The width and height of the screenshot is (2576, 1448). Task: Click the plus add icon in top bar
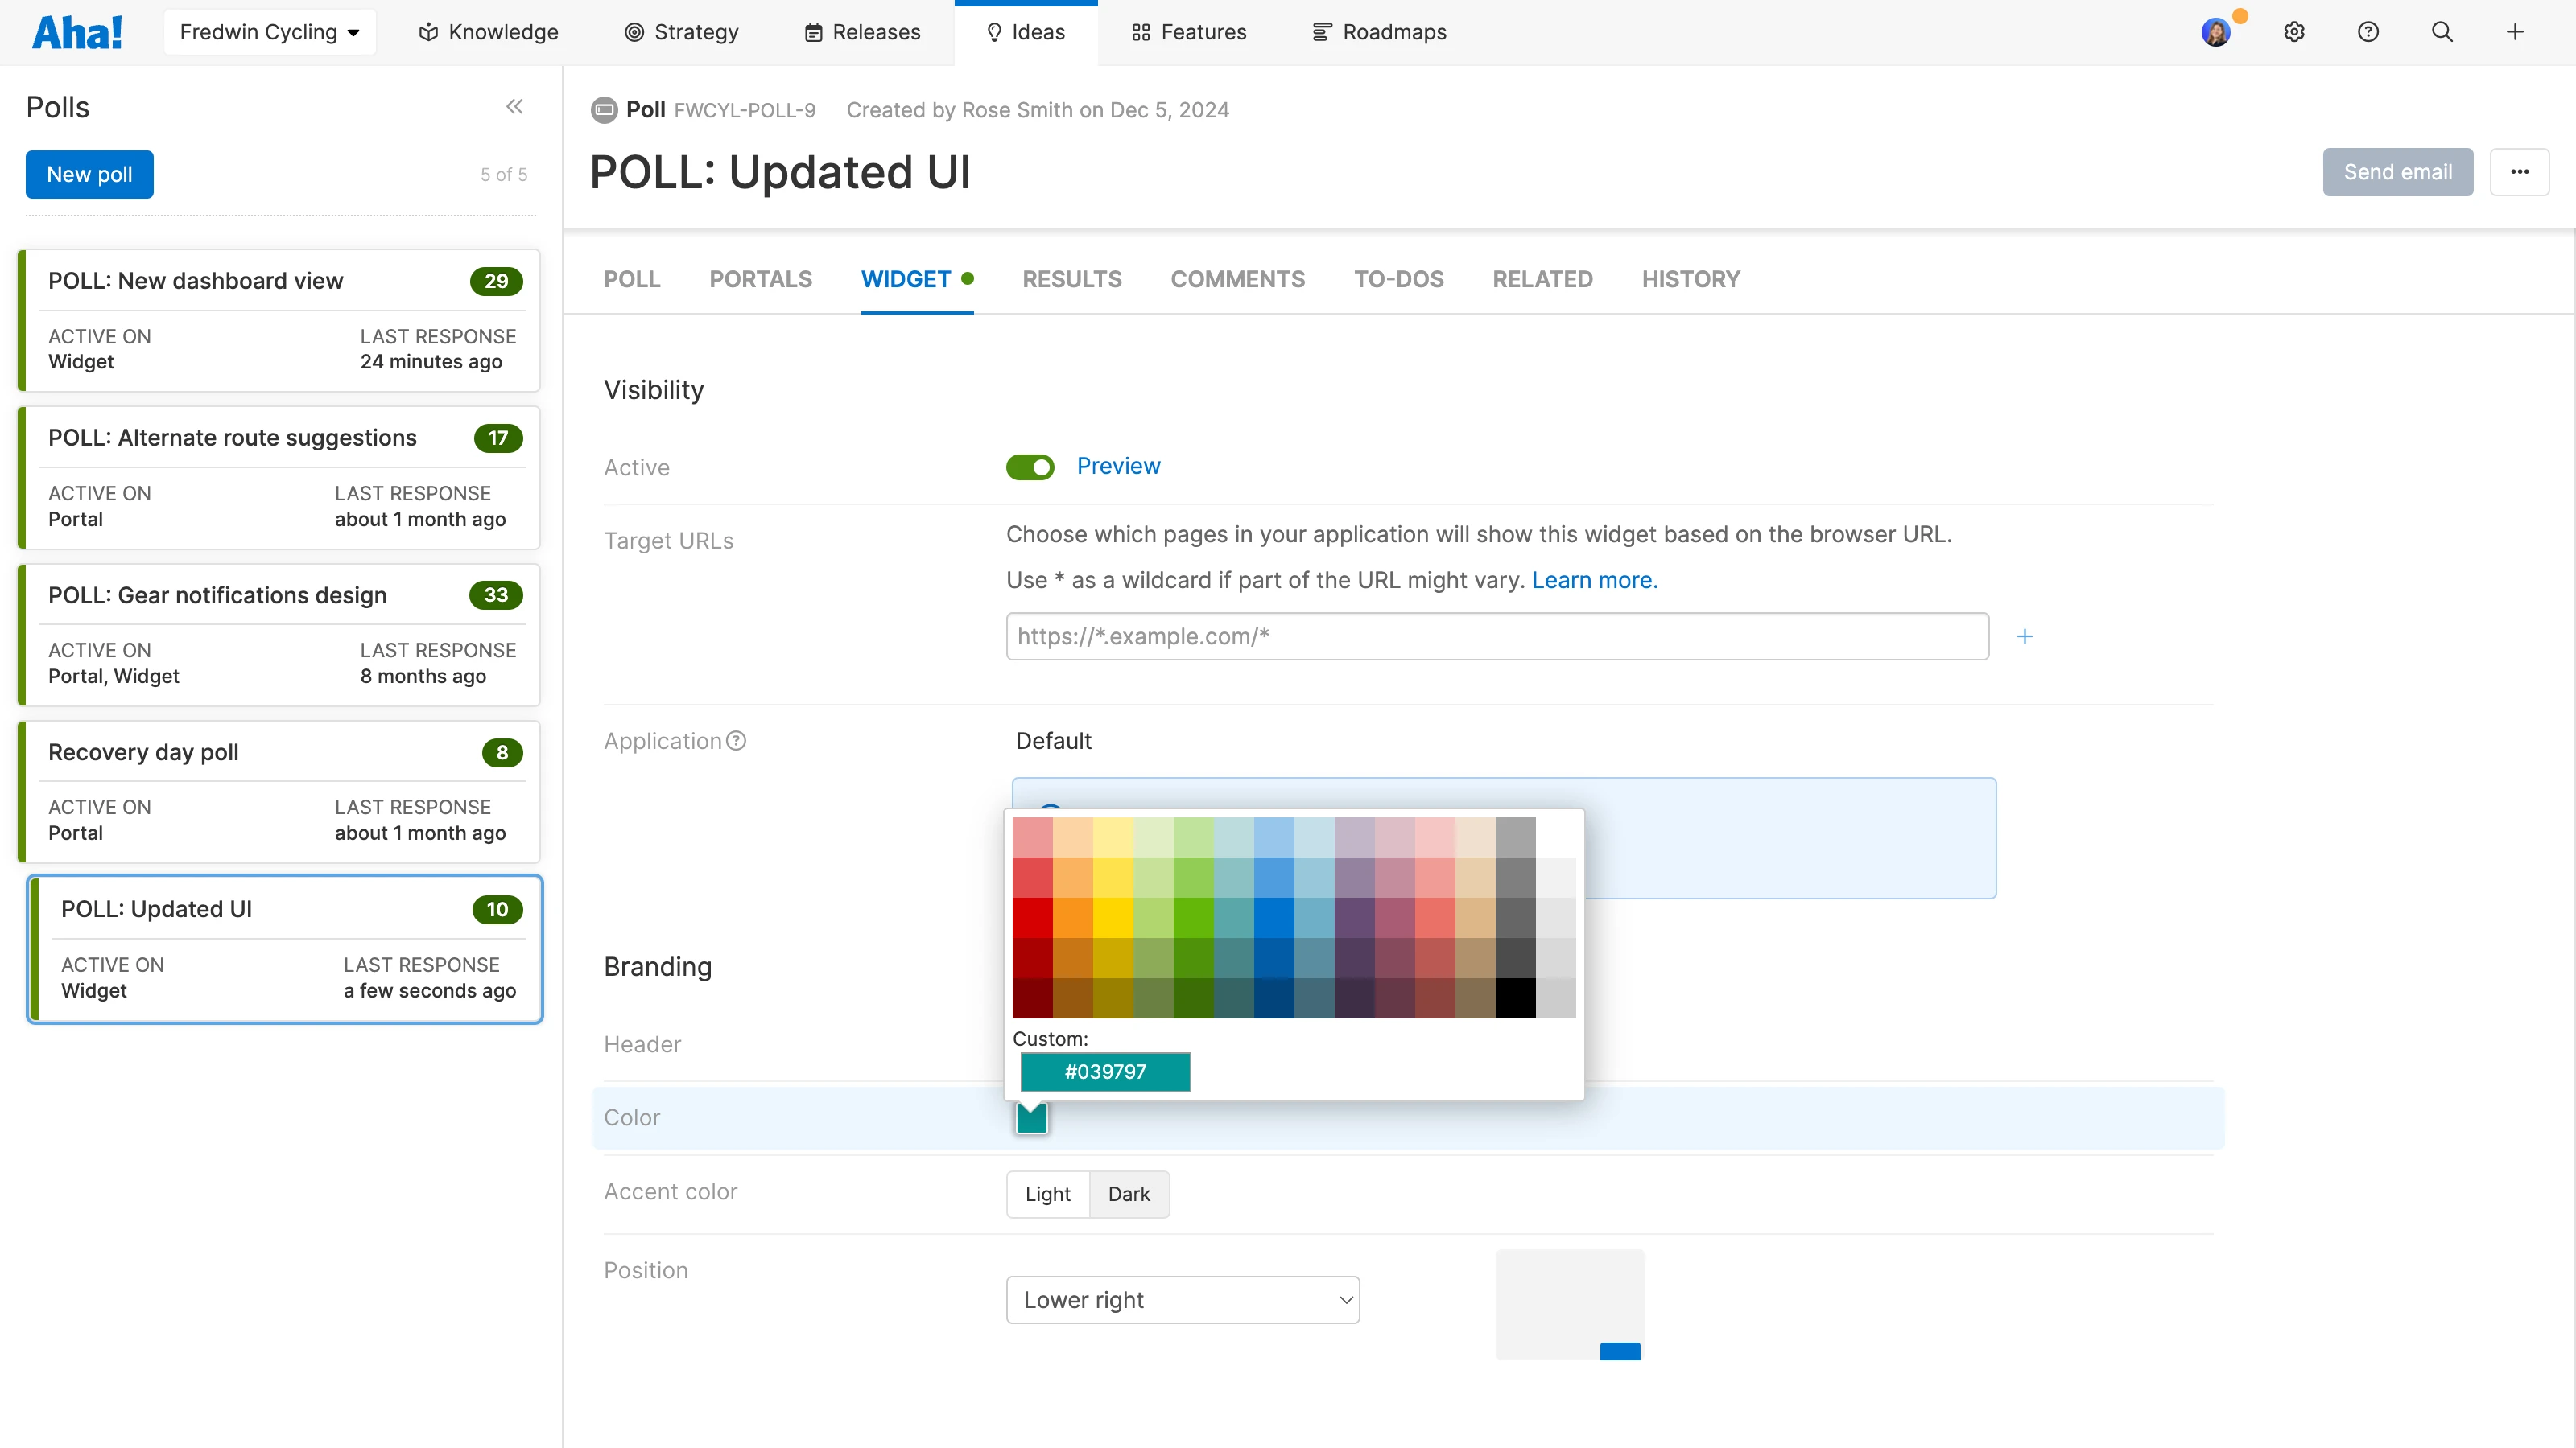pyautogui.click(x=2515, y=32)
